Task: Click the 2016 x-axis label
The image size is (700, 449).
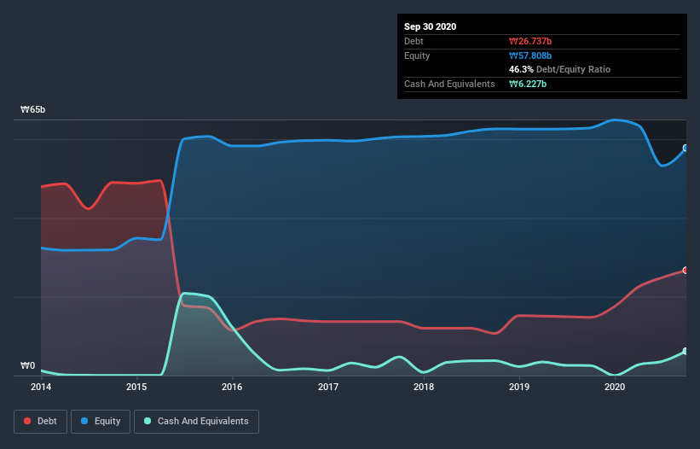Action: (232, 387)
